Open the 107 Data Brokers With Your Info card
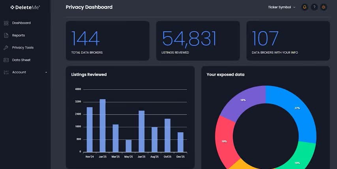The height and width of the screenshot is (169, 337). click(288, 41)
